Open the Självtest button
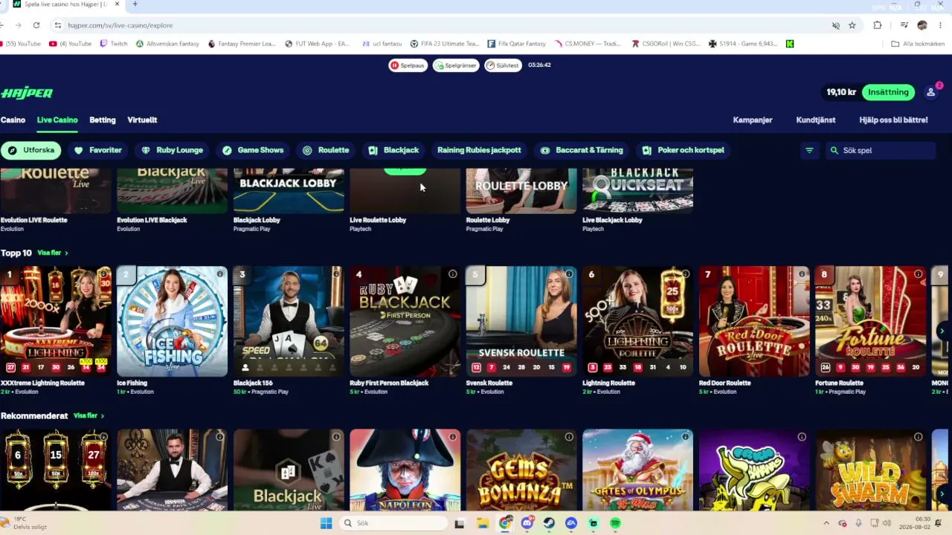This screenshot has width=952, height=535. [503, 65]
